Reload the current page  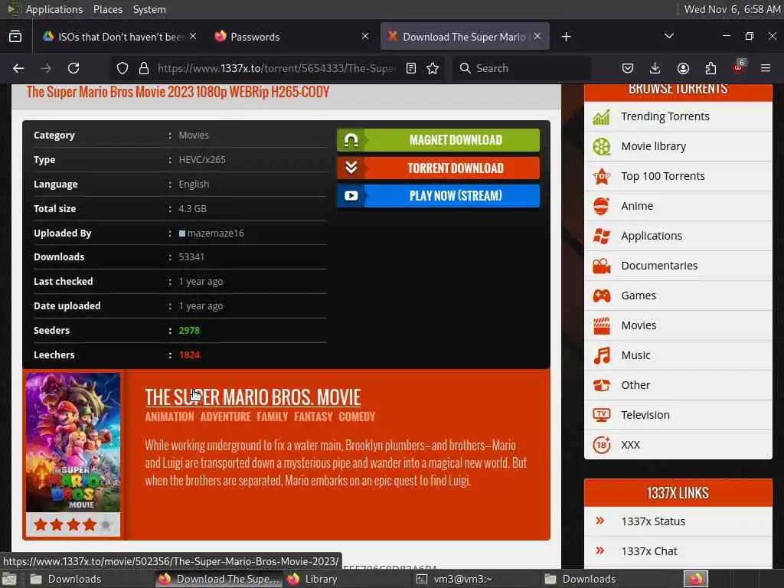point(73,68)
